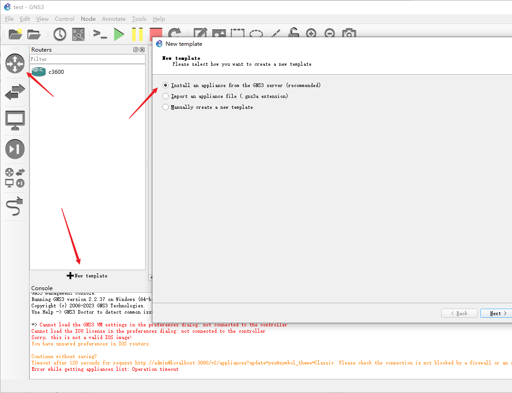The height and width of the screenshot is (393, 512).
Task: Open the Control menu
Action: [x=64, y=19]
